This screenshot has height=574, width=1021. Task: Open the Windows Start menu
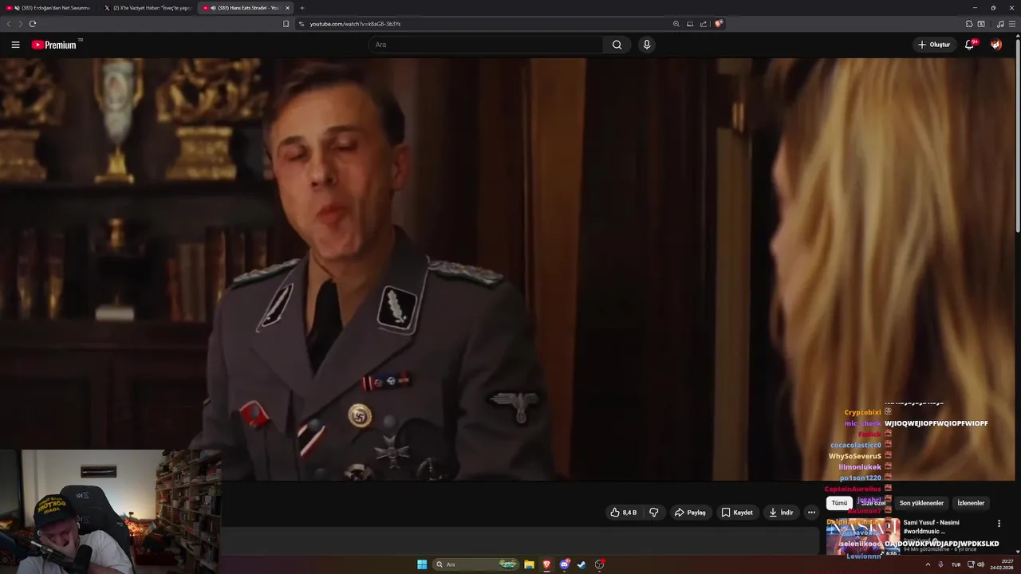(422, 564)
